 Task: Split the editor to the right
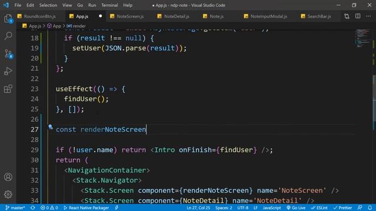(358, 16)
